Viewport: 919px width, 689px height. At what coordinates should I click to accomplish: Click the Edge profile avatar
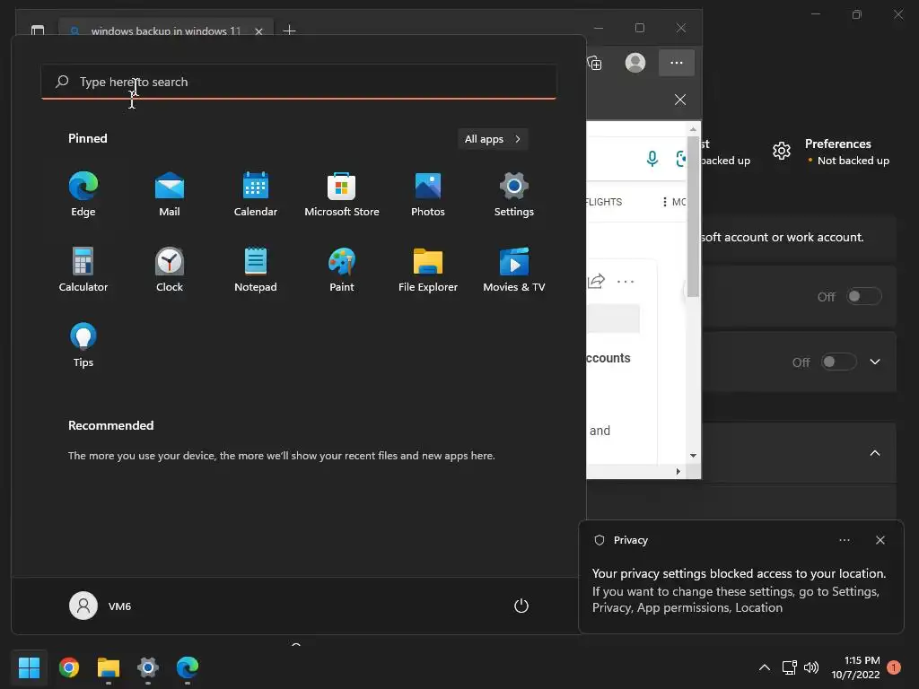[x=635, y=63]
